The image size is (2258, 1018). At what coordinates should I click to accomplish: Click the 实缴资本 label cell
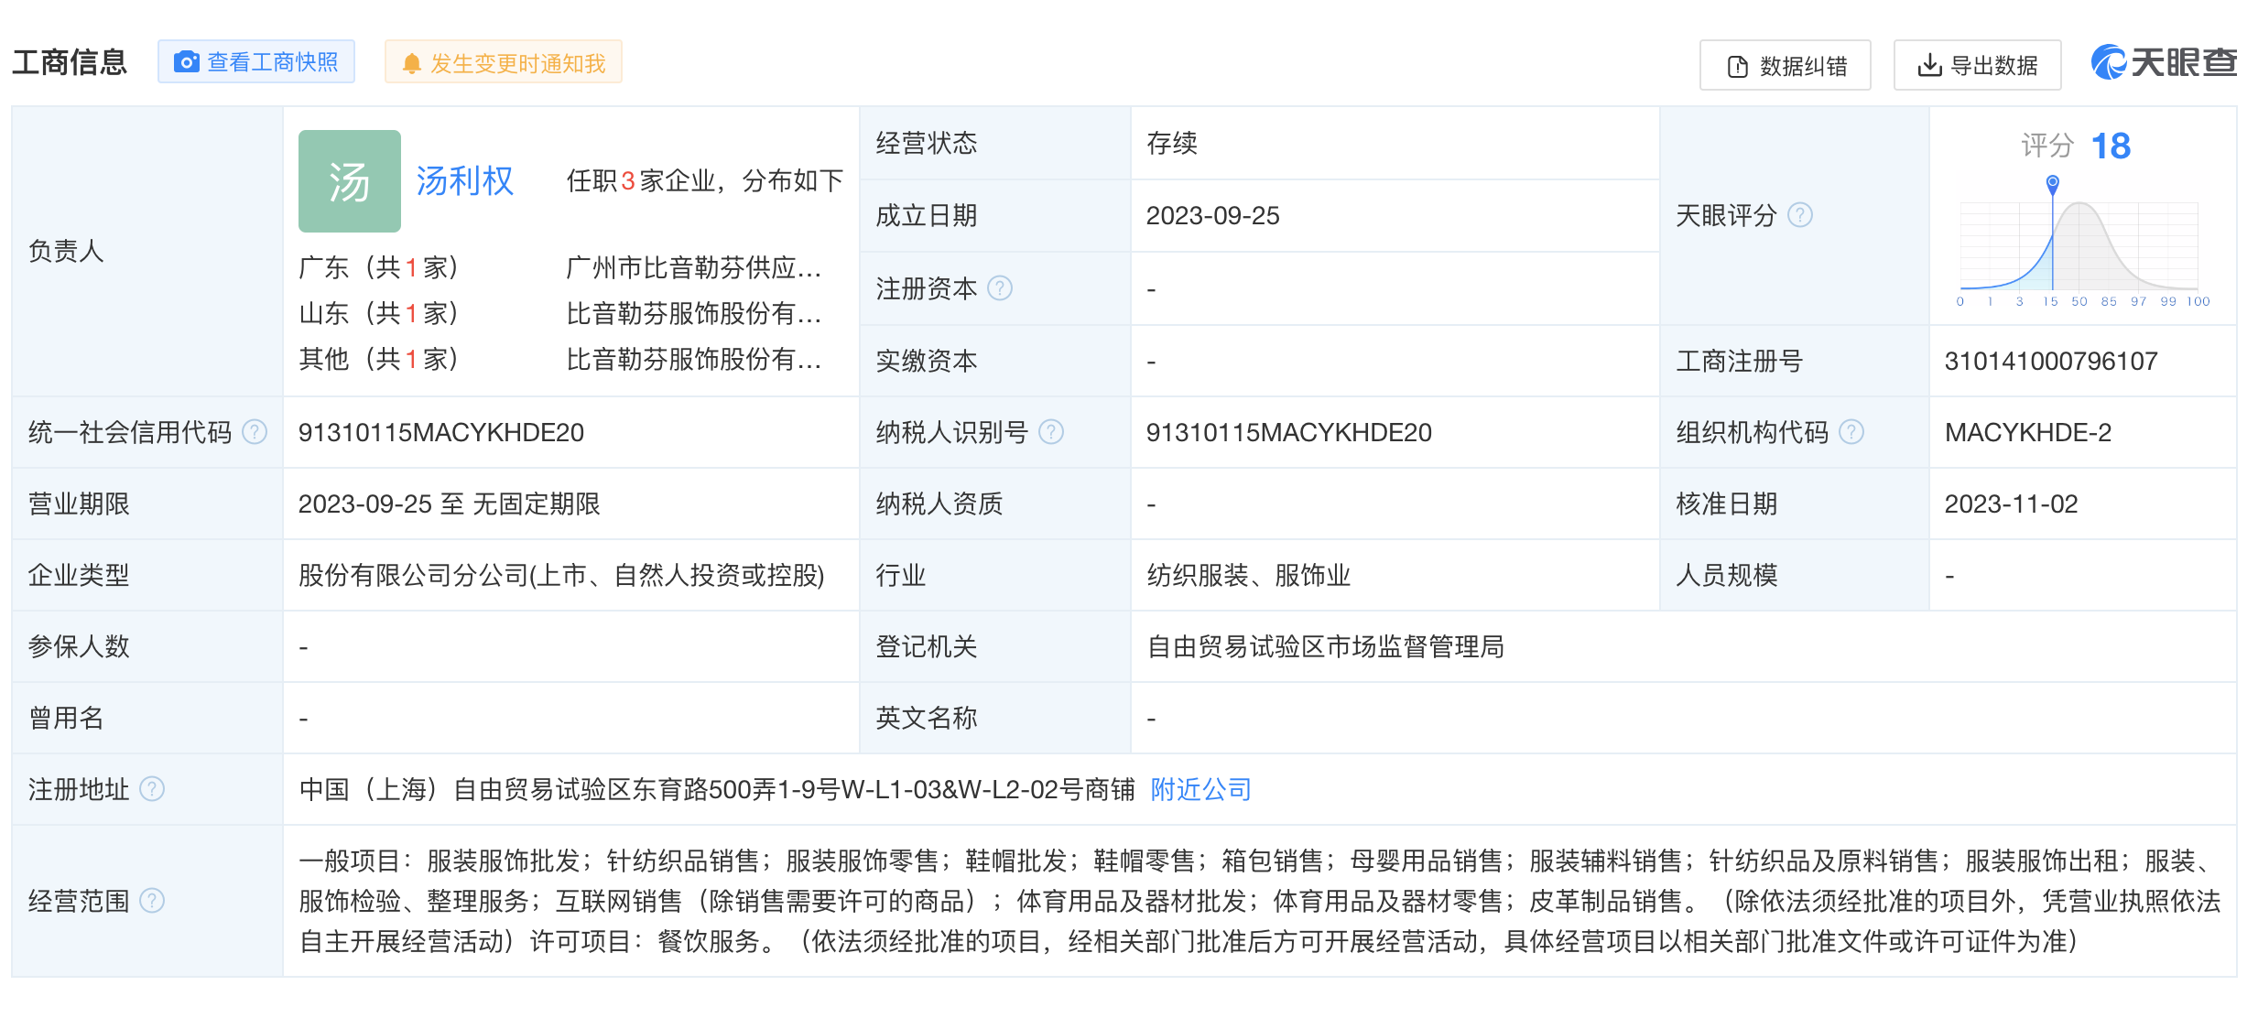tap(995, 361)
